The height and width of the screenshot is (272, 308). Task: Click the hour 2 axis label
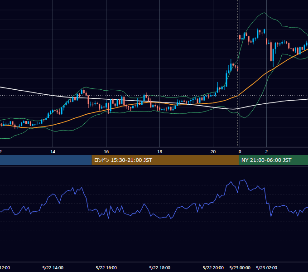[x=266, y=152]
